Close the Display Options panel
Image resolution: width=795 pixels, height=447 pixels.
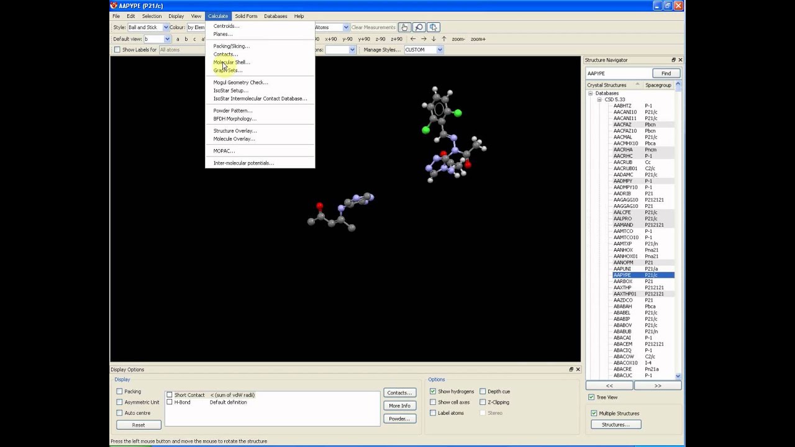pos(578,369)
